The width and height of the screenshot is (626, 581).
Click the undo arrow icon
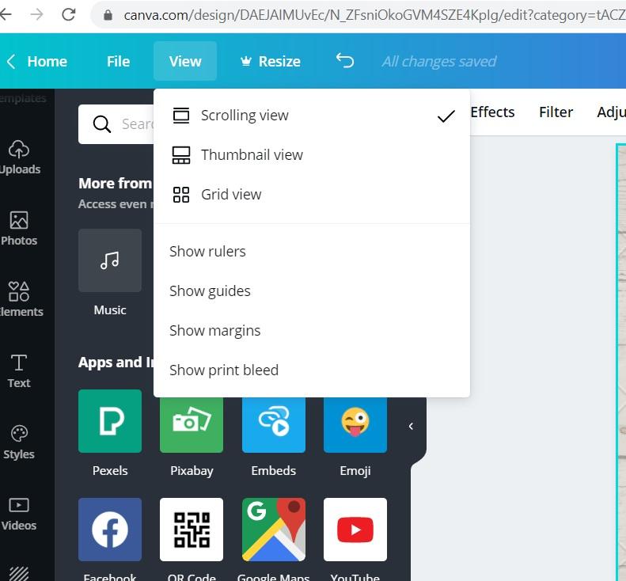point(345,61)
